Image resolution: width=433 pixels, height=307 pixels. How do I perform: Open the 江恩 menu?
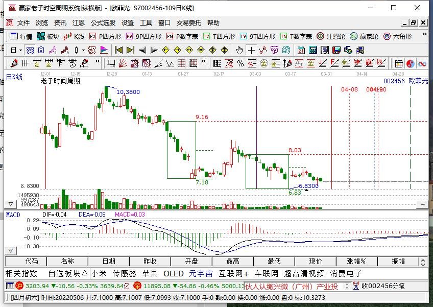pos(79,22)
